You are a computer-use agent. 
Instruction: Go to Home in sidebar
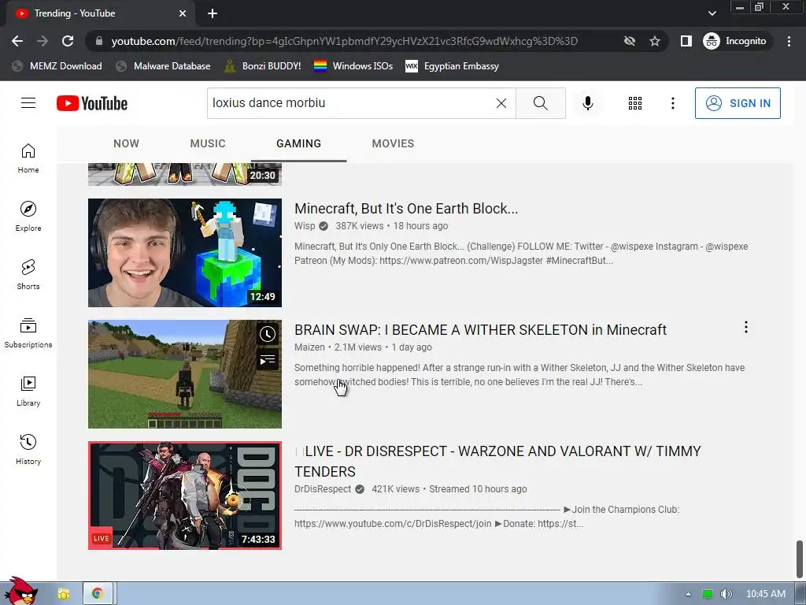click(x=28, y=158)
